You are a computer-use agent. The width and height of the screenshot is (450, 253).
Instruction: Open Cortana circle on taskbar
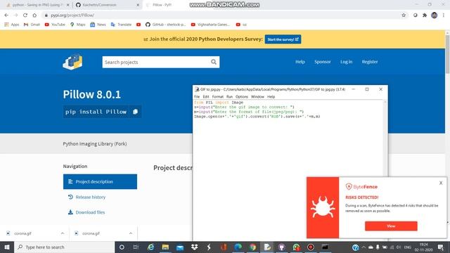tap(122, 247)
